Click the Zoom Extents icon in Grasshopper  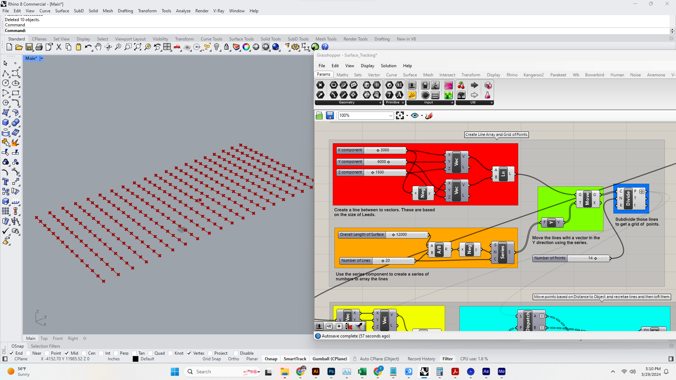tap(400, 116)
